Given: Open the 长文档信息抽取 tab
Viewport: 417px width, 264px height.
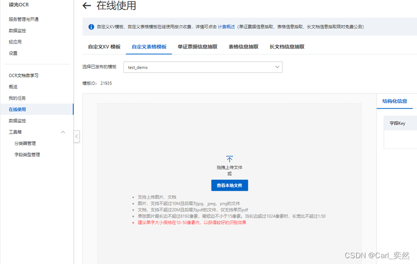Looking at the screenshot, I should [x=287, y=47].
